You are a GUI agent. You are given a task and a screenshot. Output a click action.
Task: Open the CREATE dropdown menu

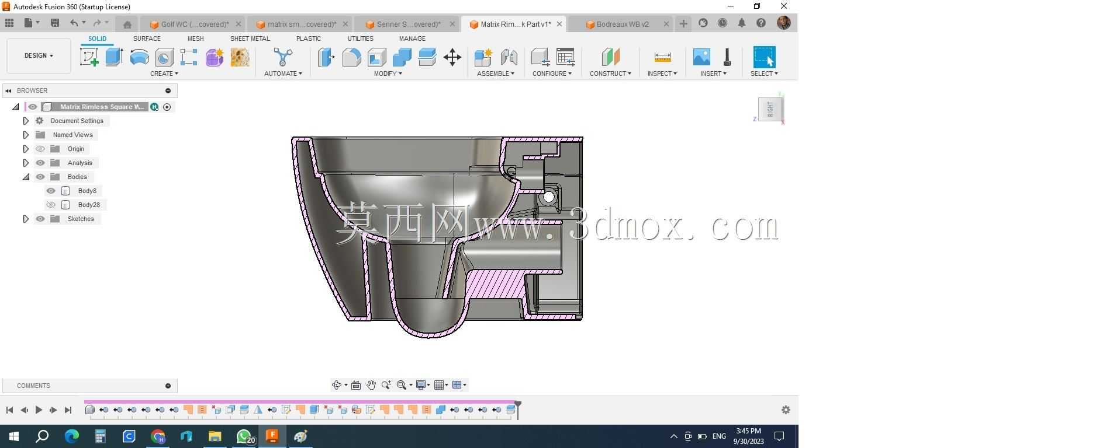coord(164,73)
